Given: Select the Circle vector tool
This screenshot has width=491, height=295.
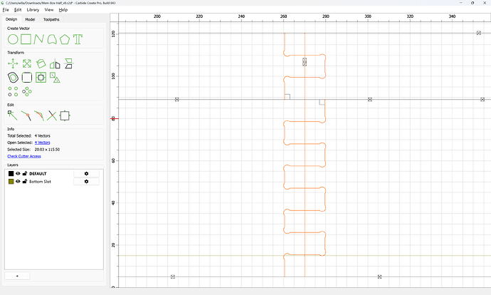Looking at the screenshot, I should pos(13,39).
